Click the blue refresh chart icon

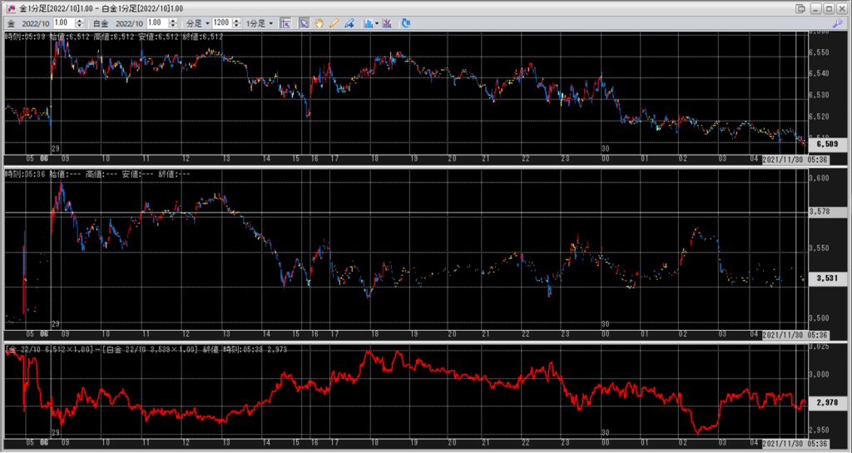point(406,23)
